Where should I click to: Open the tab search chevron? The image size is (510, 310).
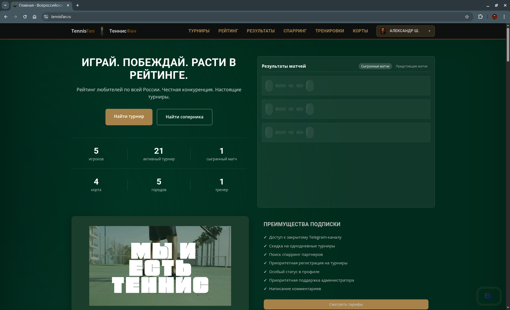click(x=5, y=5)
